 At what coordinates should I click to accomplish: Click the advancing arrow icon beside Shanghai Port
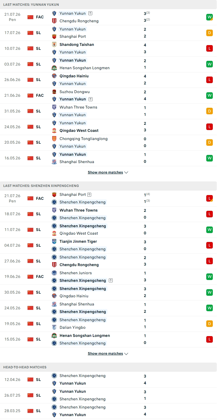click(x=89, y=195)
